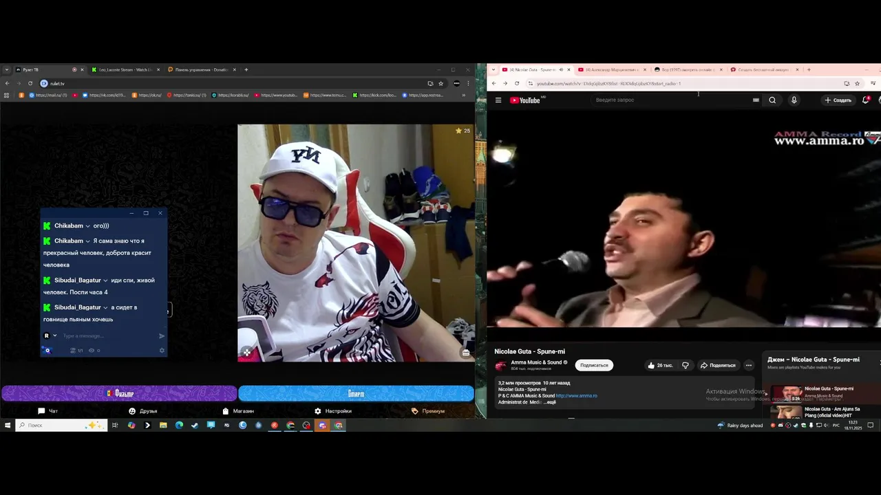Click the Подписаться subscribe button
The width and height of the screenshot is (881, 495).
[594, 365]
